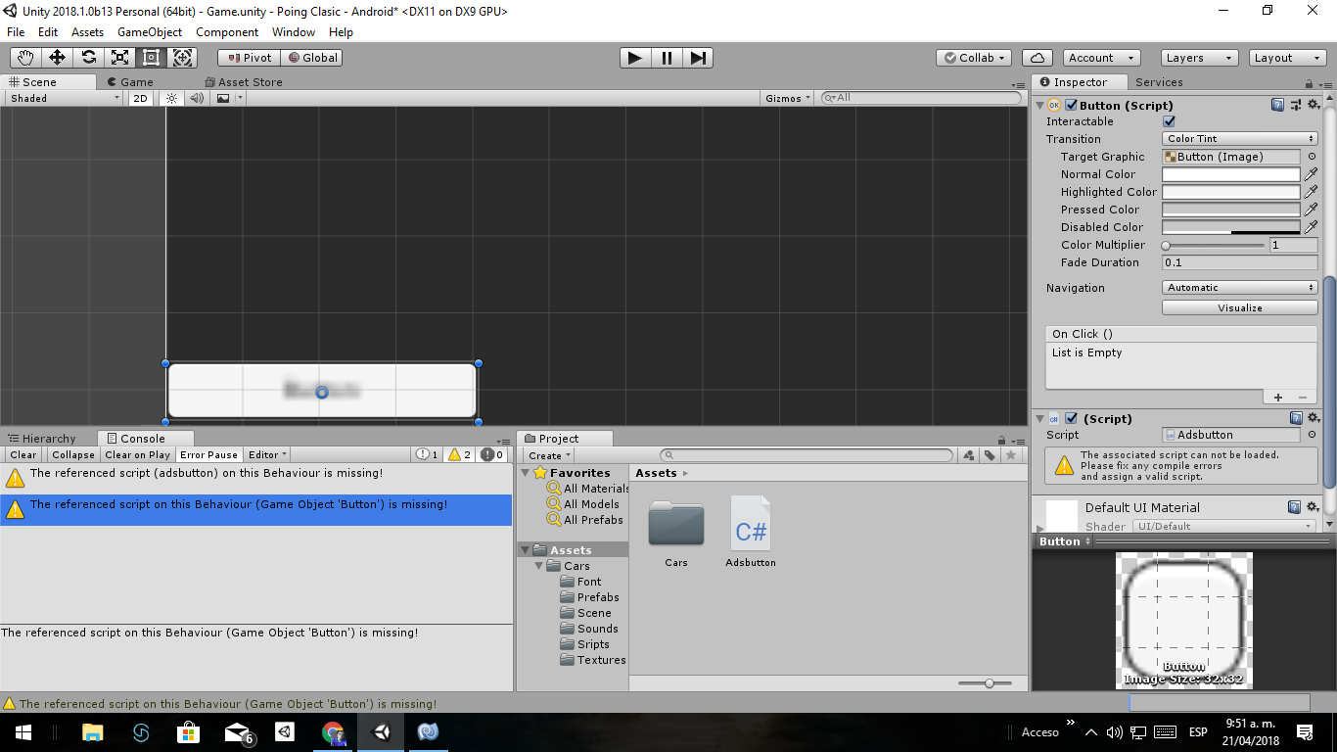Image resolution: width=1337 pixels, height=752 pixels.
Task: Collapse the Cars tree folder
Action: pos(538,566)
